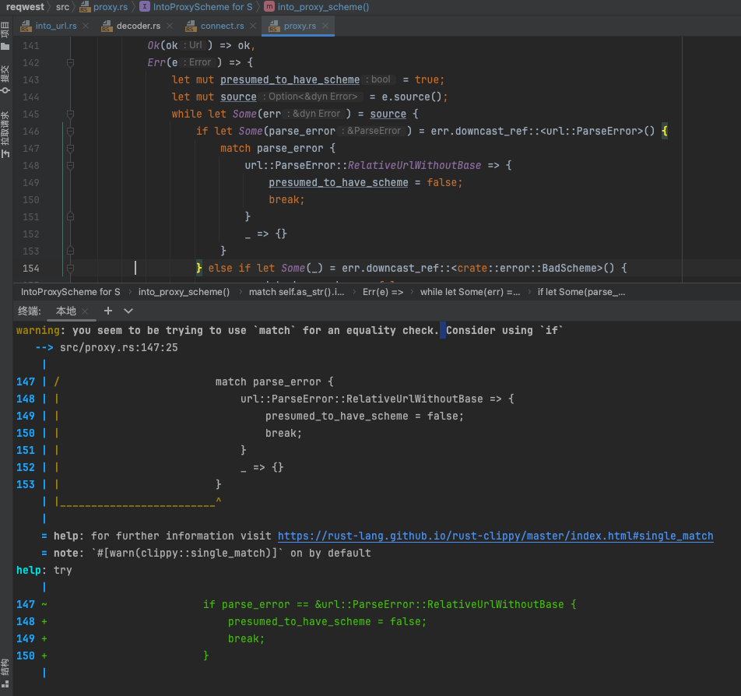Add a new terminal session tab

[108, 311]
